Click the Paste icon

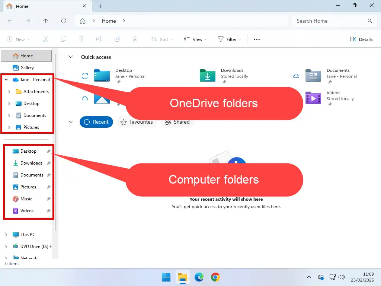point(81,39)
